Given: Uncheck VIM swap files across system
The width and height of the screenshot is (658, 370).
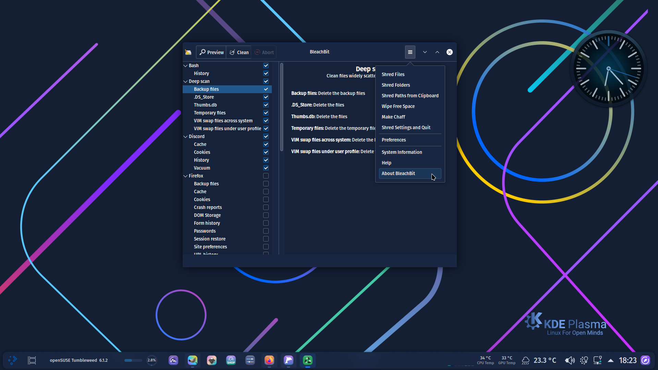Looking at the screenshot, I should 266,121.
